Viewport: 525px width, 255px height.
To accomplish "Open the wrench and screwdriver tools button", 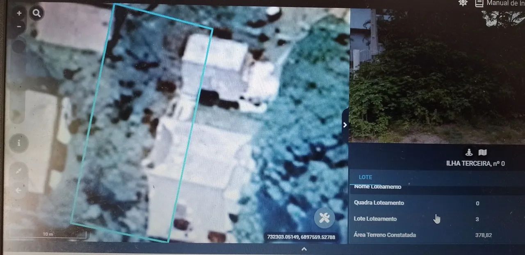I will [324, 218].
